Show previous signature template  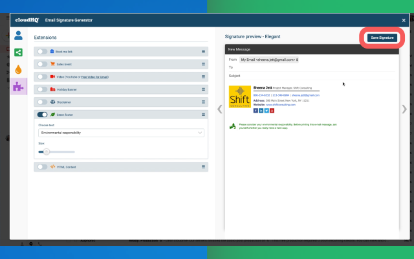click(220, 109)
